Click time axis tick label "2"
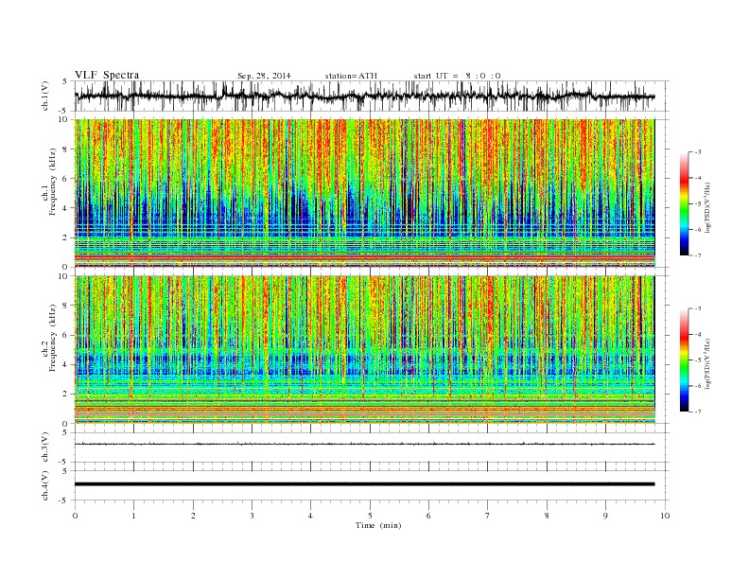Viewport: 749px width, 579px height. click(x=193, y=516)
